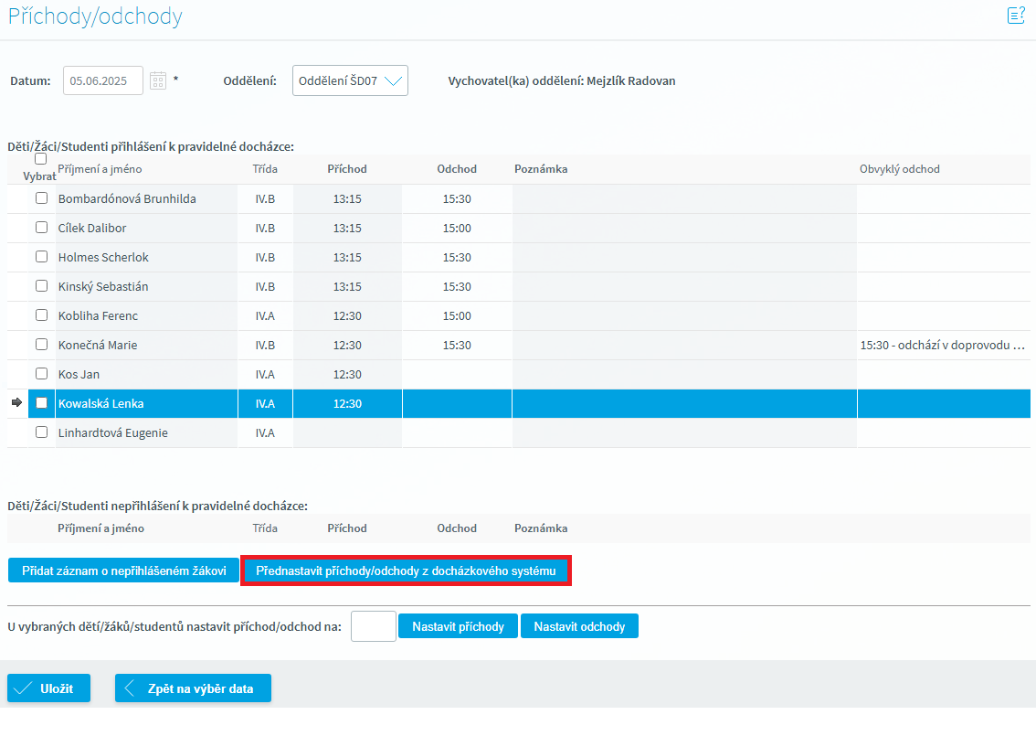The width and height of the screenshot is (1036, 736).
Task: Click Přidat záznam o nepřihlášeném žákovi button
Action: (123, 571)
